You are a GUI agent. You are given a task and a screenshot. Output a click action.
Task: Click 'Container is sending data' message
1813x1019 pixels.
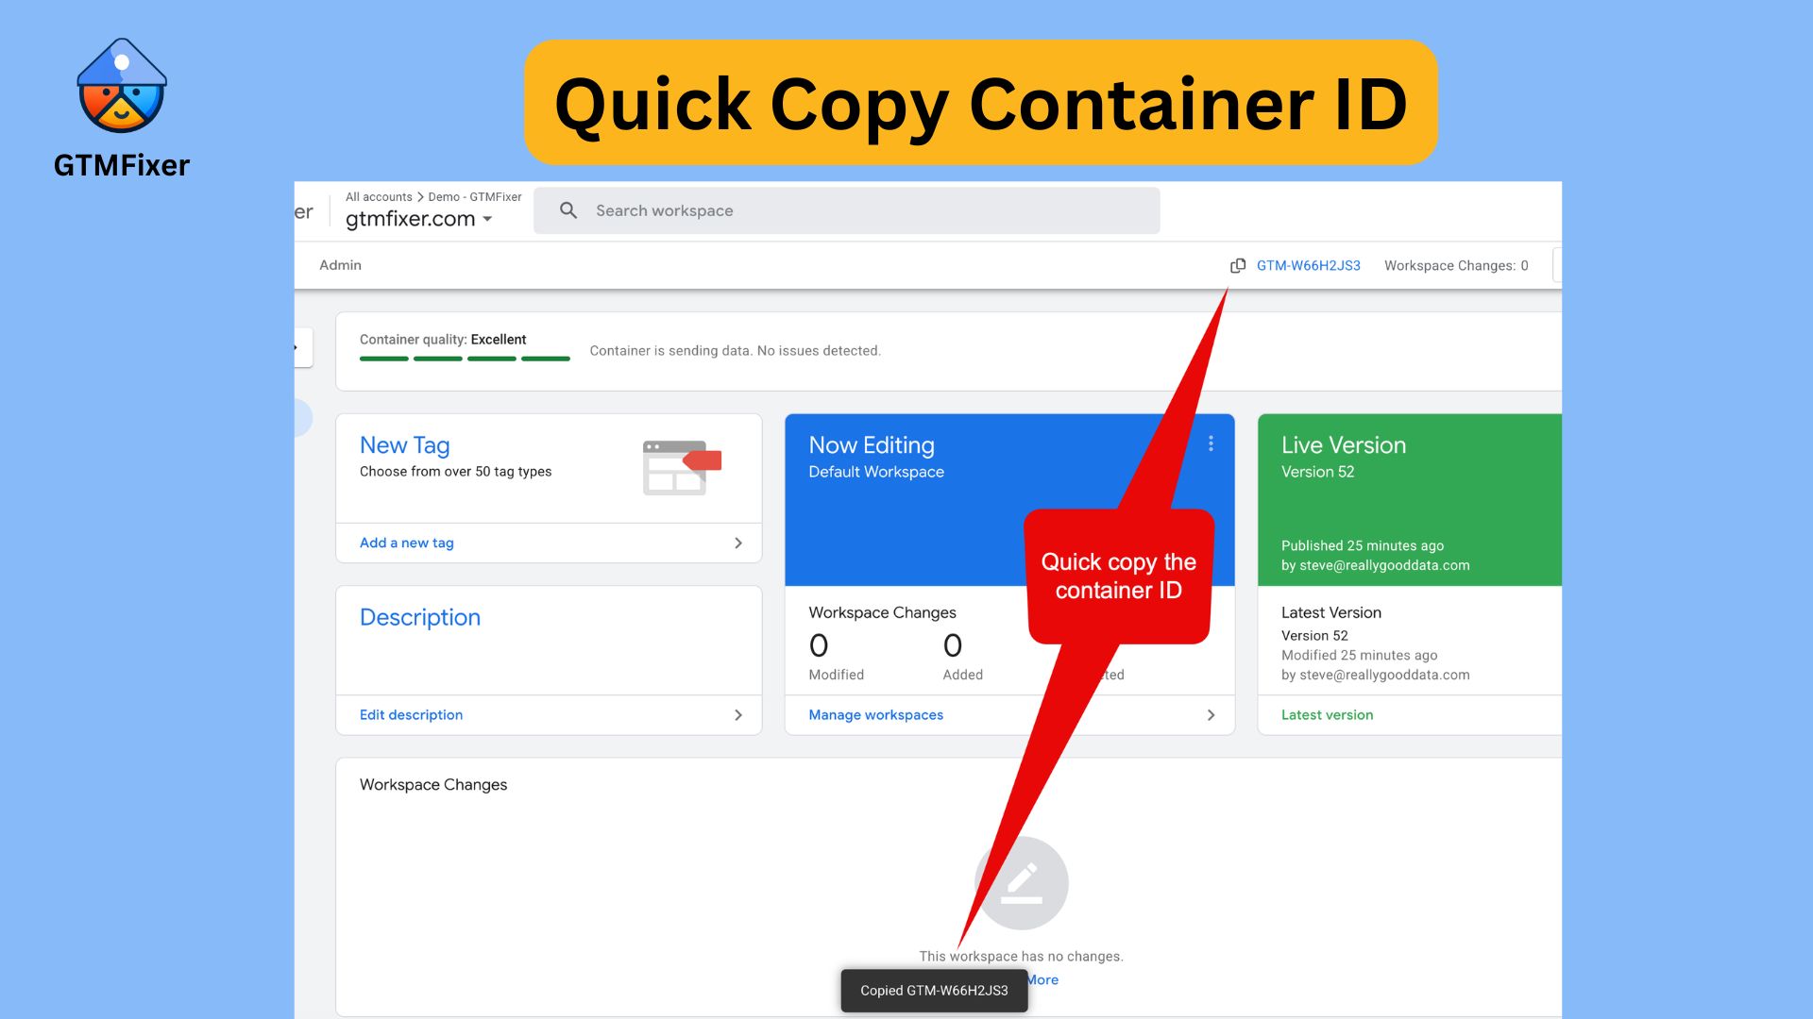pos(735,351)
